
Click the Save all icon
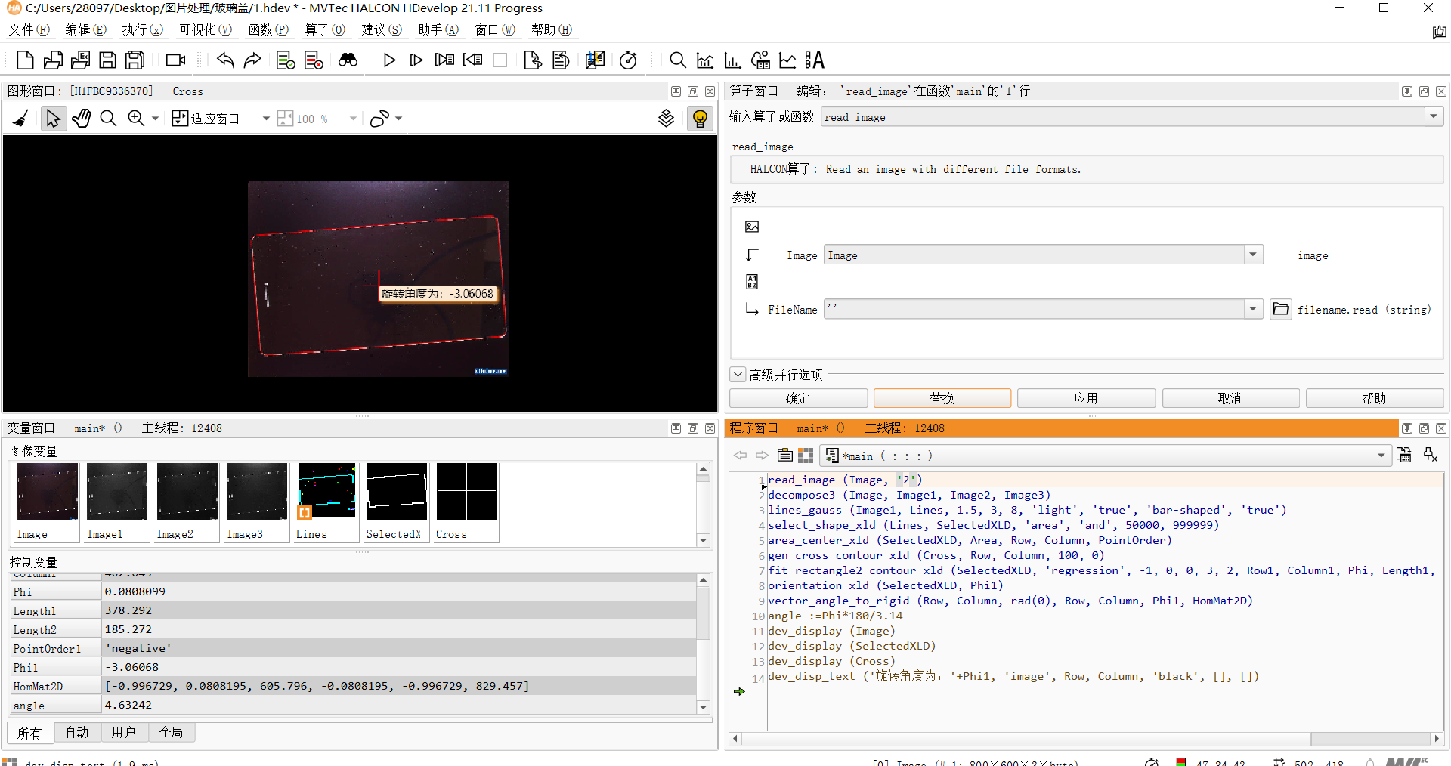pos(135,60)
